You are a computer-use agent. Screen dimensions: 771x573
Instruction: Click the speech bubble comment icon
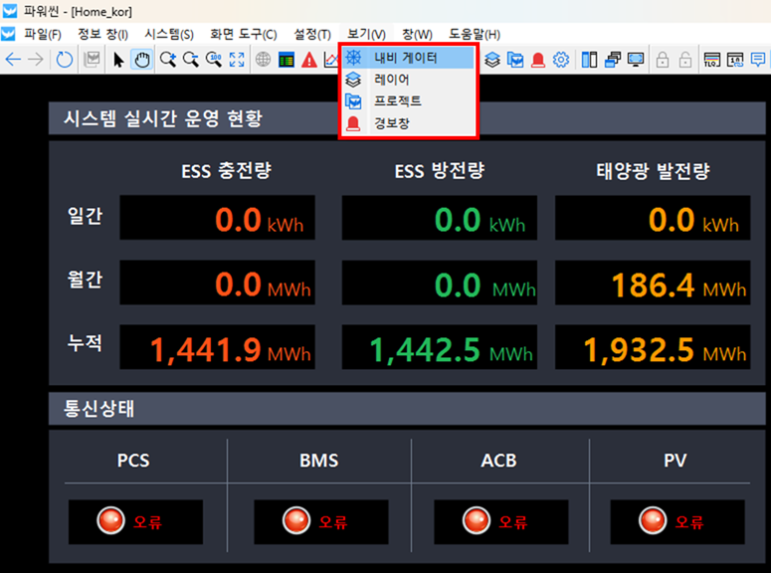coord(758,60)
